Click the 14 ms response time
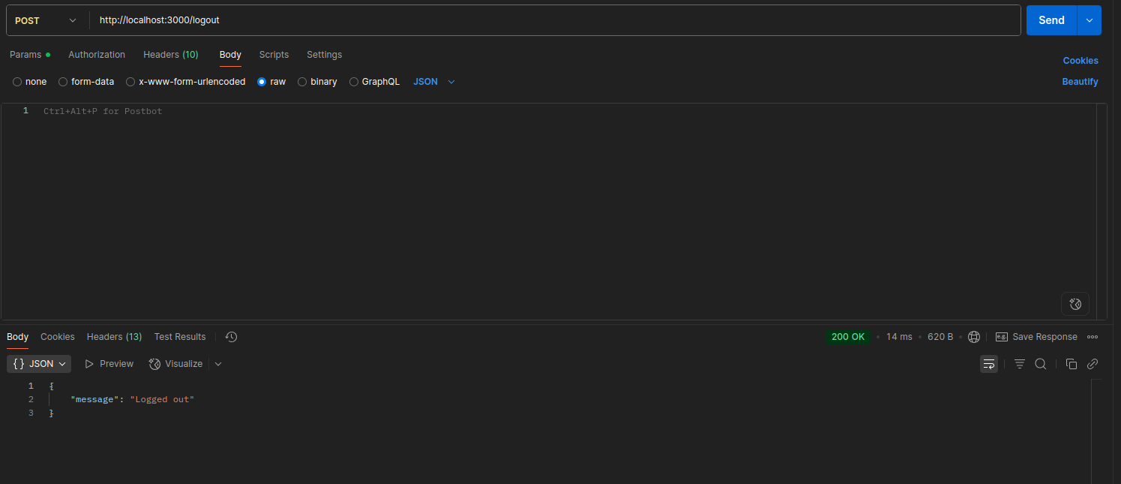Viewport: 1121px width, 484px height. [x=899, y=337]
